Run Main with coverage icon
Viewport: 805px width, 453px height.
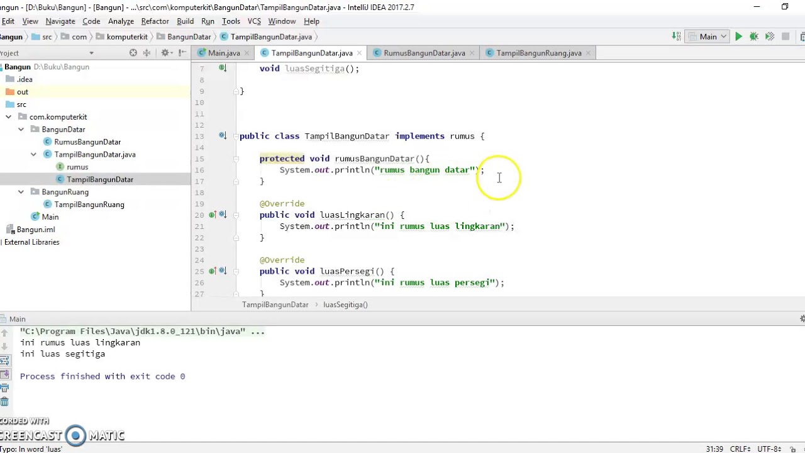770,36
